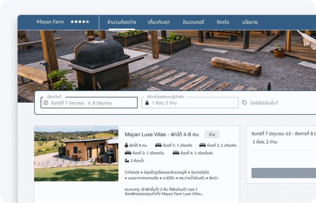Click the person icon beside พักได้ 8 คน
Image resolution: width=316 pixels, height=203 pixels.
(x=126, y=145)
